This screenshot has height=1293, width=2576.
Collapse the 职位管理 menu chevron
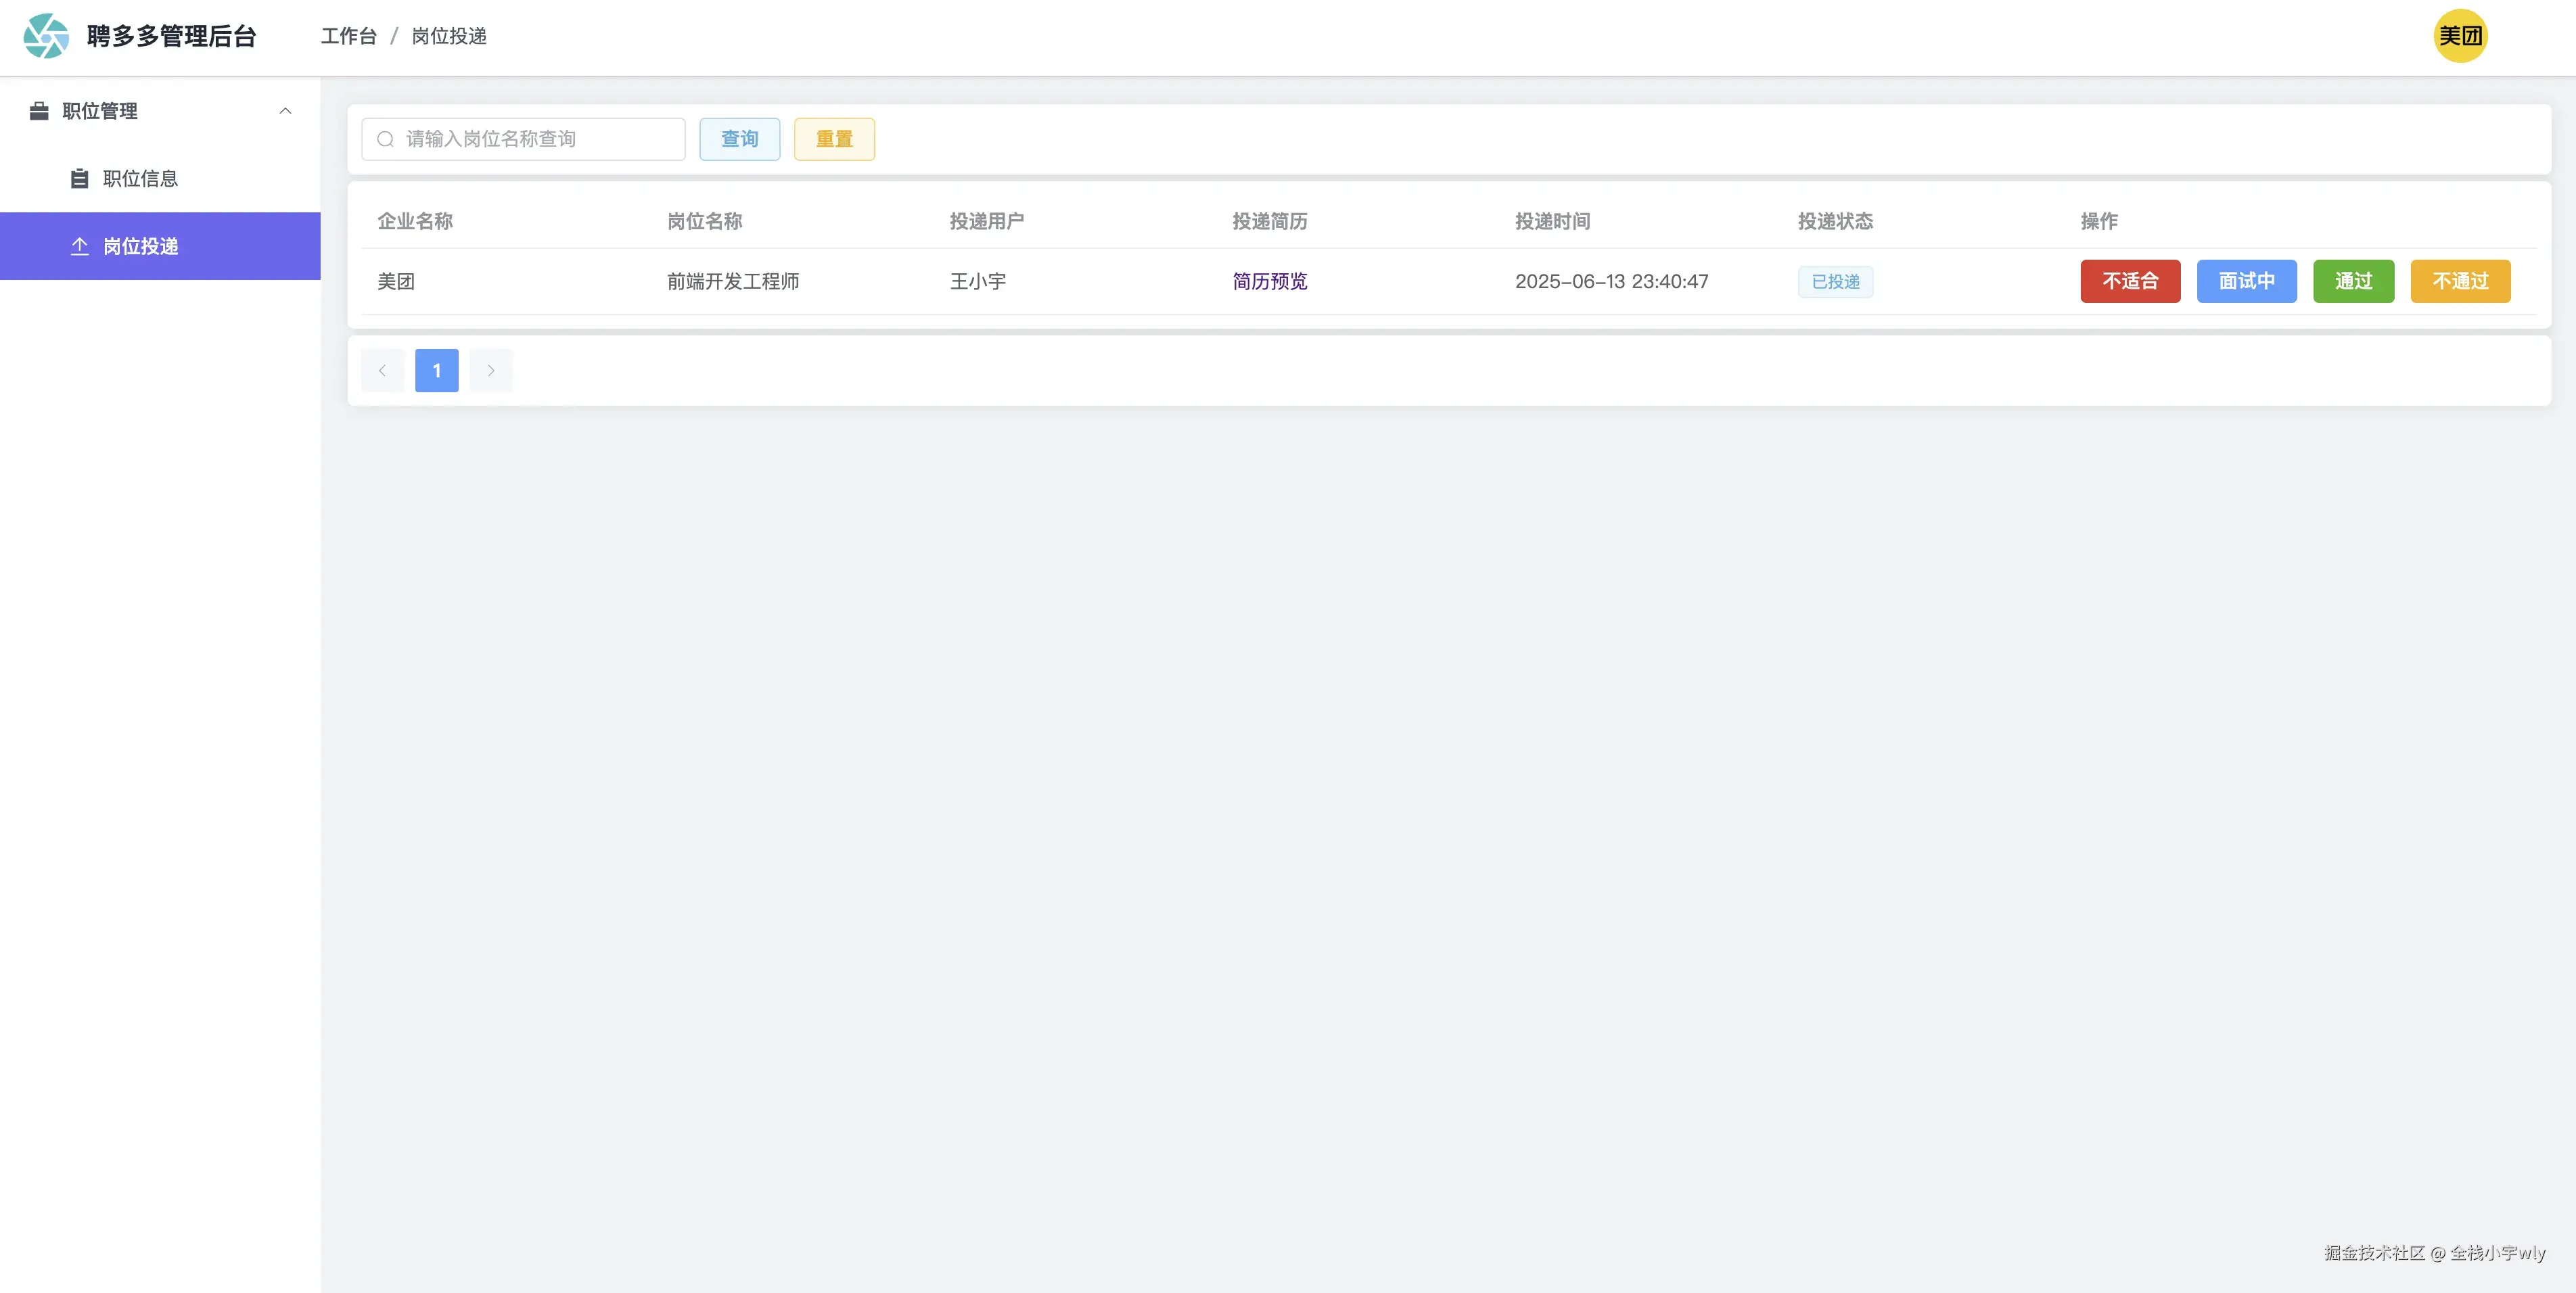pyautogui.click(x=285, y=111)
